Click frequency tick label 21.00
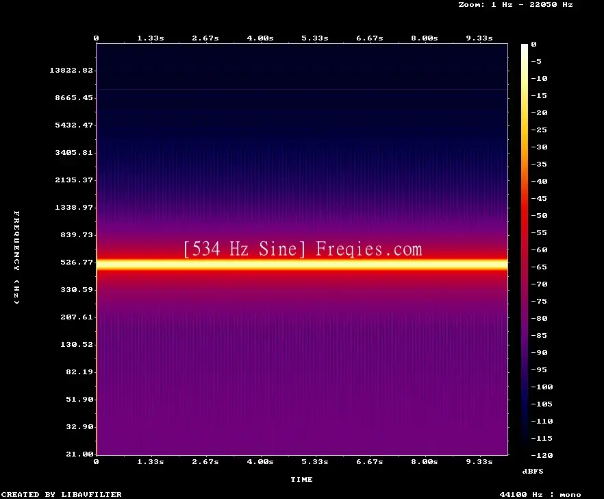Viewport: 604px width, 499px height. [x=79, y=454]
